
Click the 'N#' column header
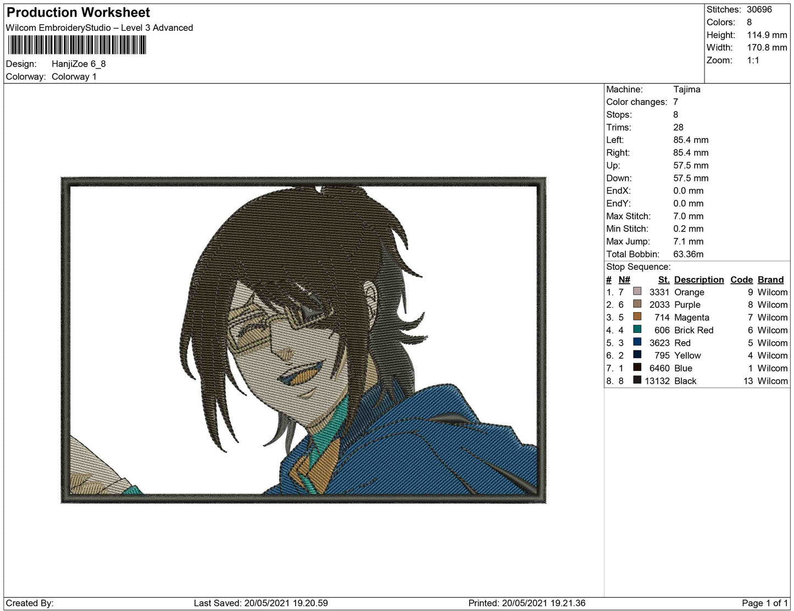point(624,280)
